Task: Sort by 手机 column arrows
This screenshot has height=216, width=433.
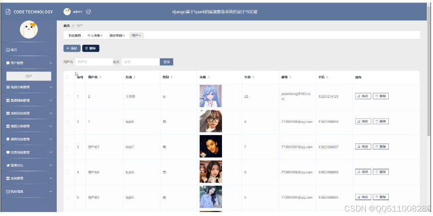Action: coord(327,77)
